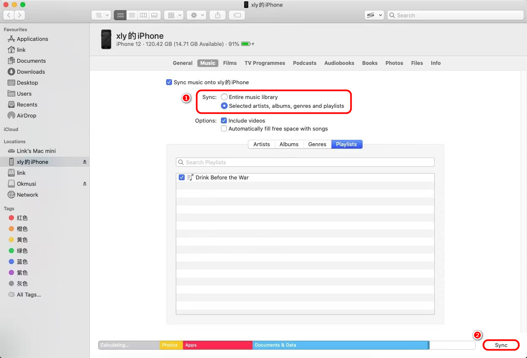Show All Tags in the sidebar

24,294
